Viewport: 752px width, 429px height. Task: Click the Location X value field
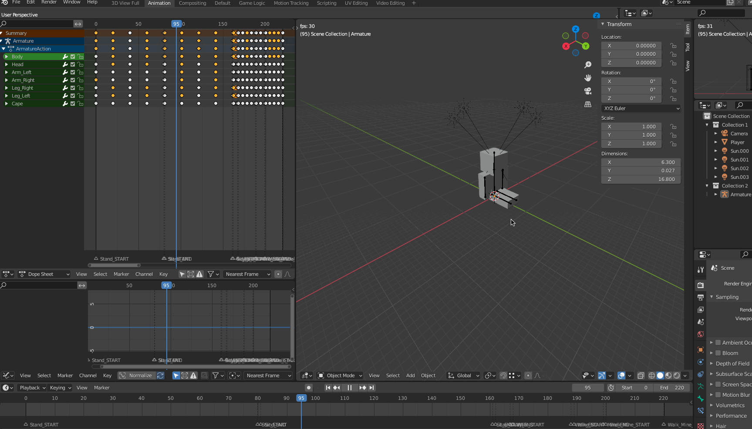(x=631, y=46)
